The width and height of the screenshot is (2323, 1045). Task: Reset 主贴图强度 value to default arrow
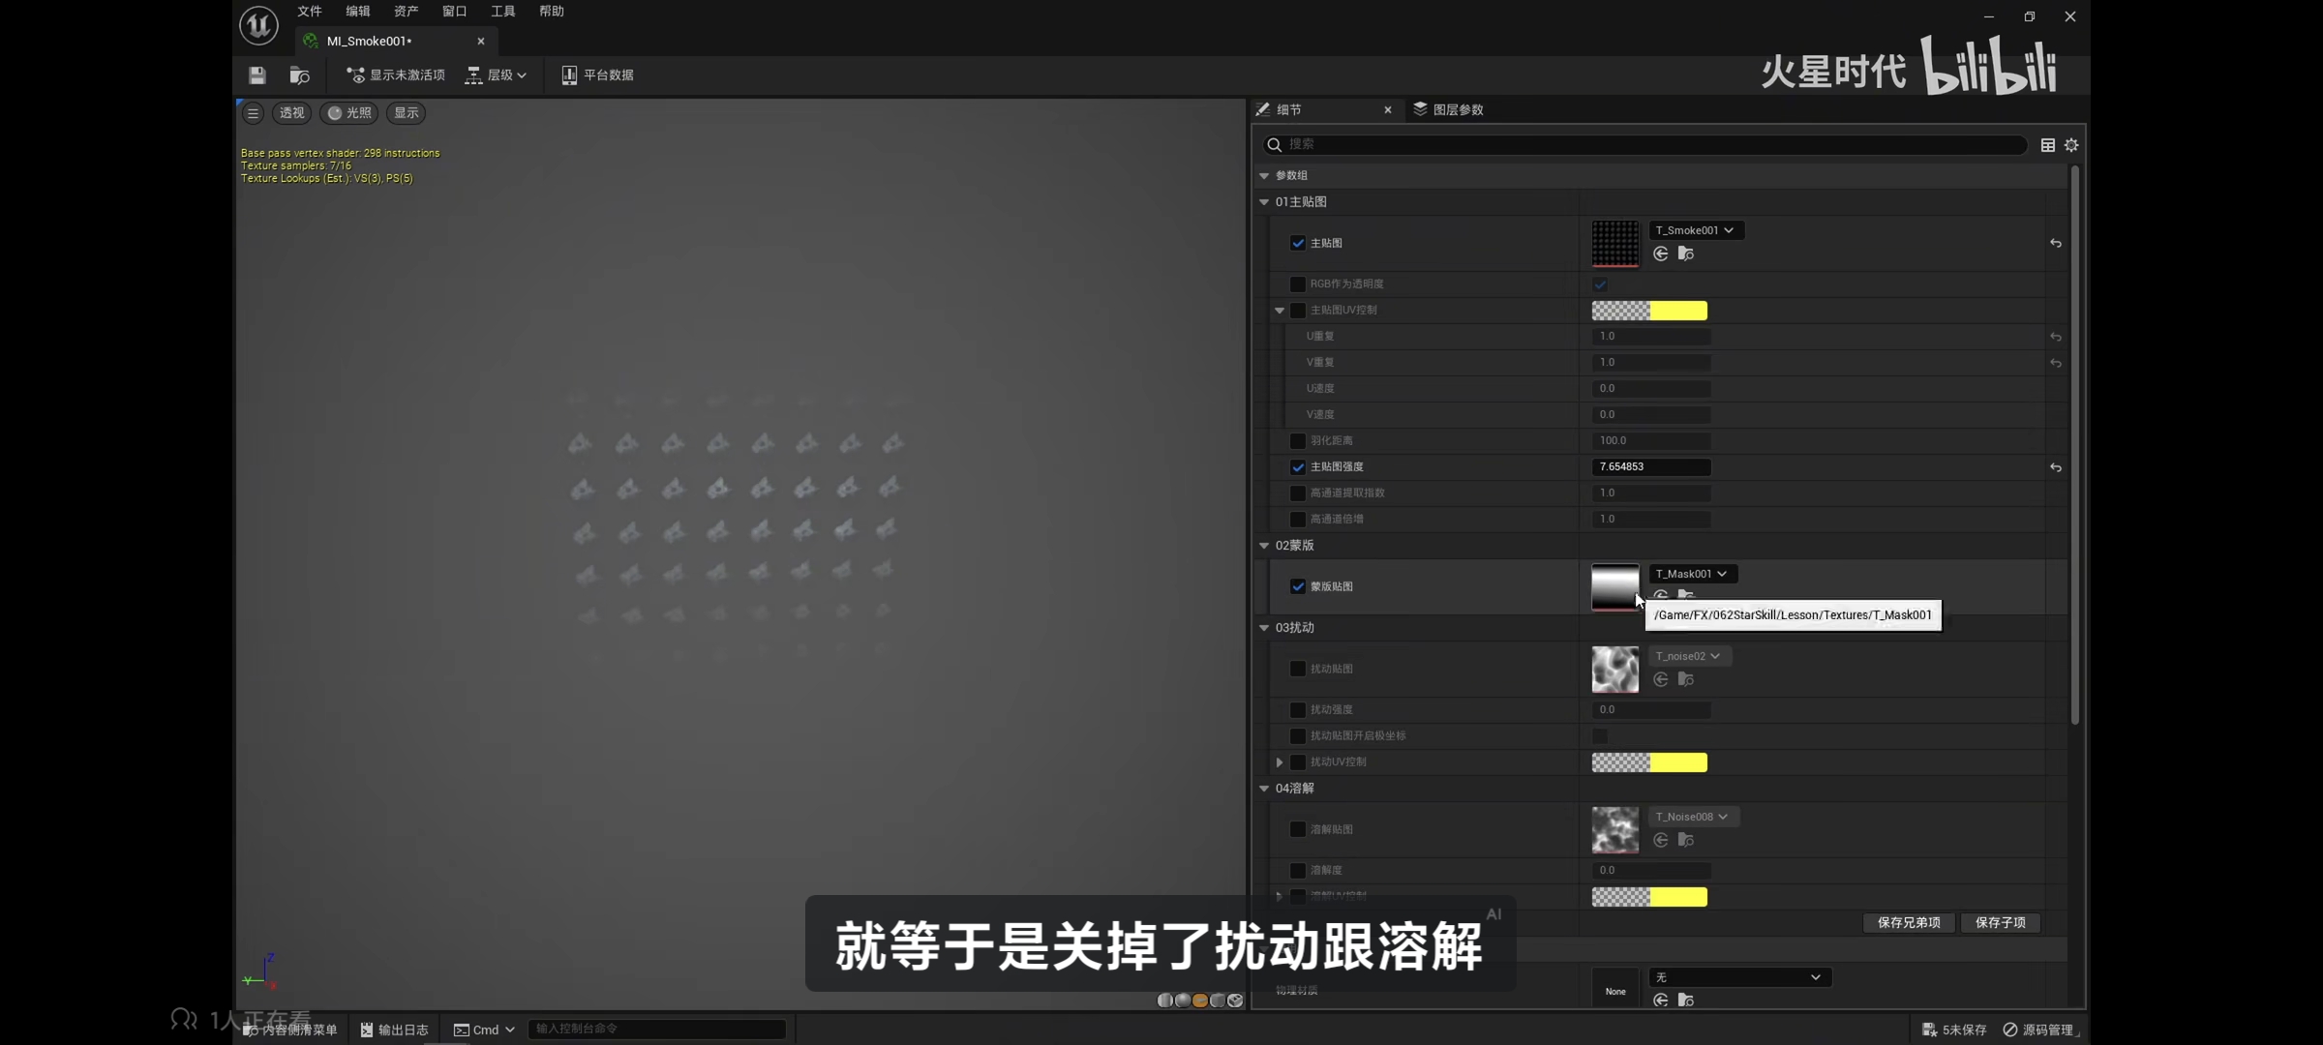[x=2055, y=467]
